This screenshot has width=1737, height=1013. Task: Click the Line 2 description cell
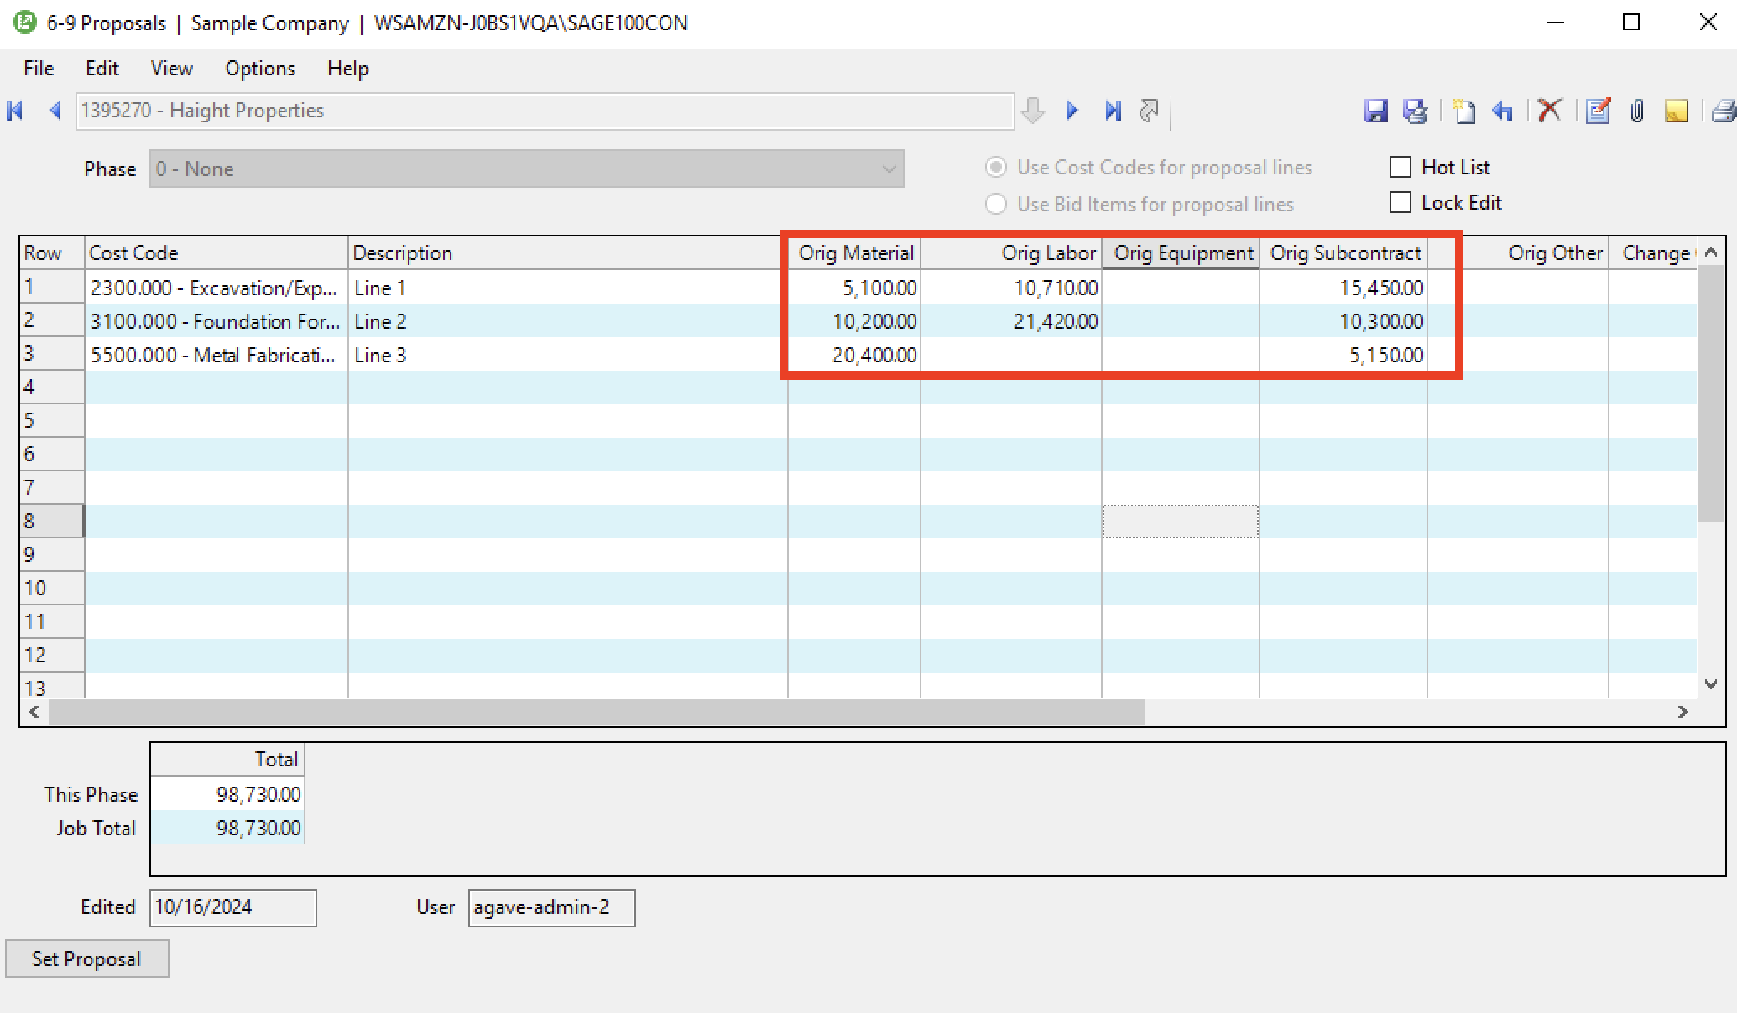click(568, 321)
